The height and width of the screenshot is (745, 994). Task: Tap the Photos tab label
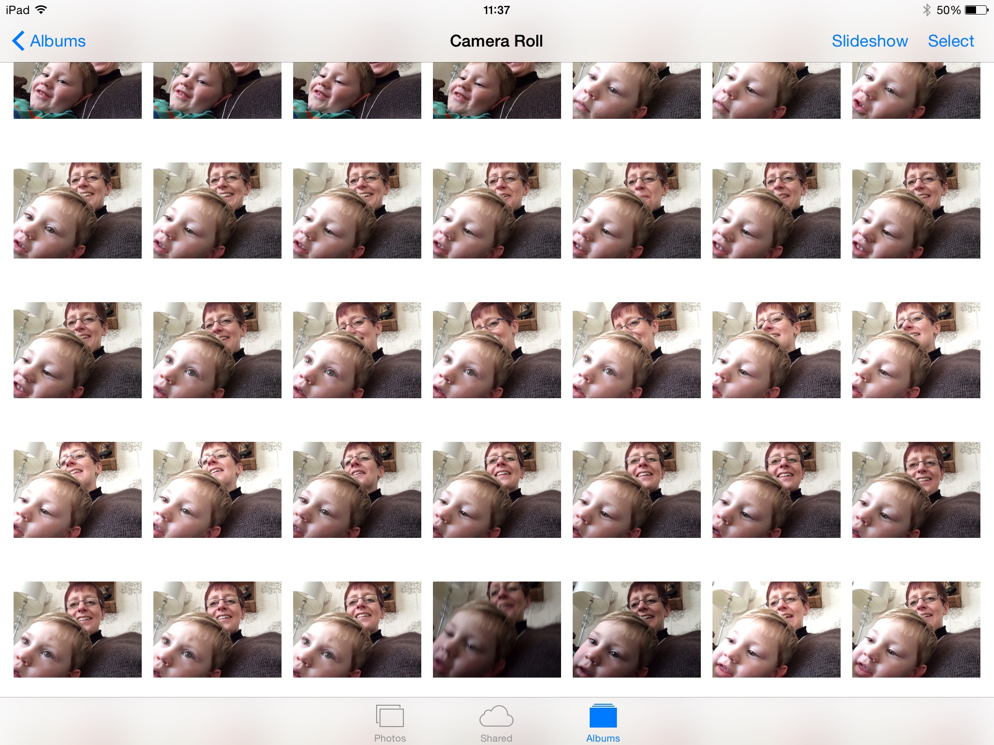[390, 738]
